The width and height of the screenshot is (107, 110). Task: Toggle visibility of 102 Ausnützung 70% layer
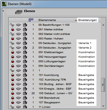coord(18,79)
